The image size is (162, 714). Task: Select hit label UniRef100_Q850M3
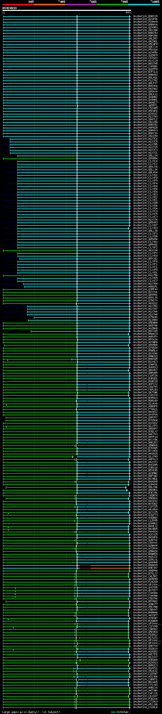[x=145, y=223]
